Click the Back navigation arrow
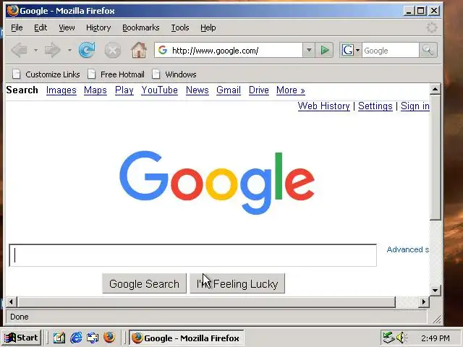This screenshot has height=347, width=463. pos(20,50)
